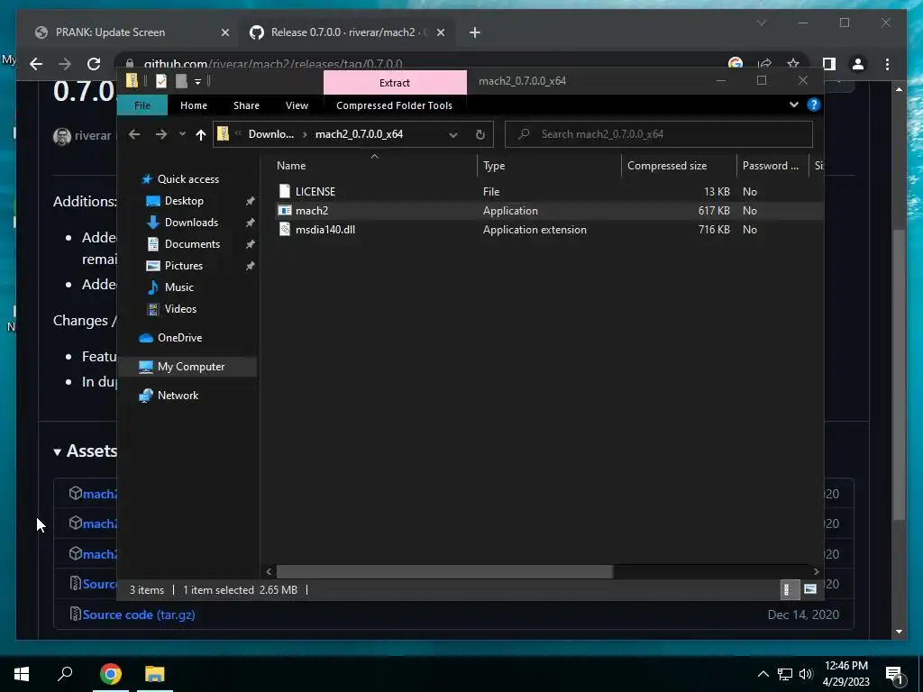Open the Properties quick access toolbar icon
The width and height of the screenshot is (923, 692).
[161, 81]
